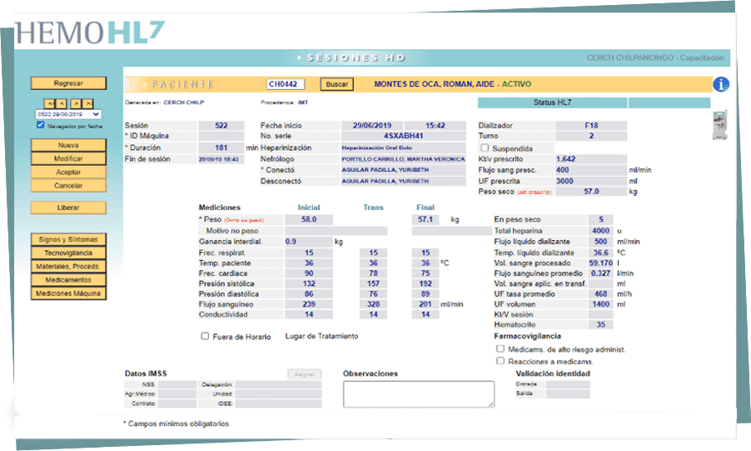Click nephrologist PORTILLO CARRILLO, MARTHA VERONICA

coord(403,159)
